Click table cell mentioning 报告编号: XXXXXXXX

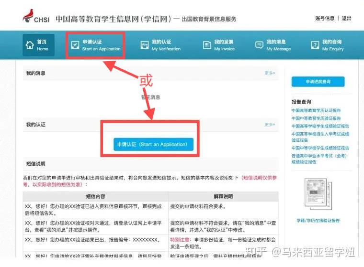[x=95, y=243]
